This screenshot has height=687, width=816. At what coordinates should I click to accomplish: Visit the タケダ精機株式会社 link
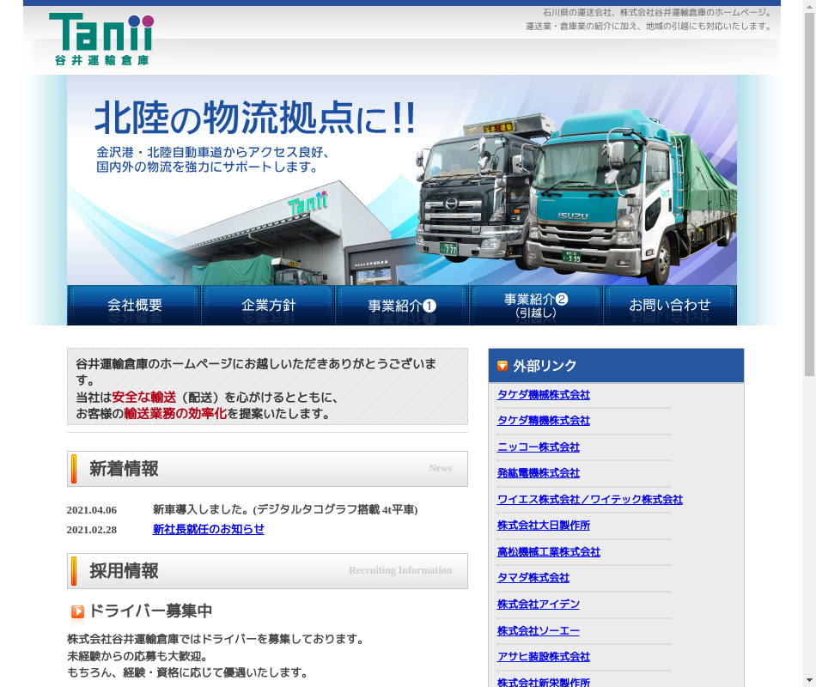pyautogui.click(x=543, y=421)
